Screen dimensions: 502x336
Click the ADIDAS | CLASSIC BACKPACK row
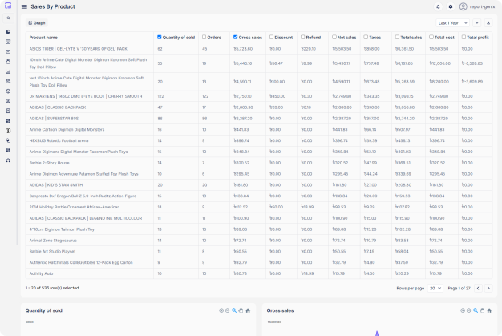tap(57, 107)
